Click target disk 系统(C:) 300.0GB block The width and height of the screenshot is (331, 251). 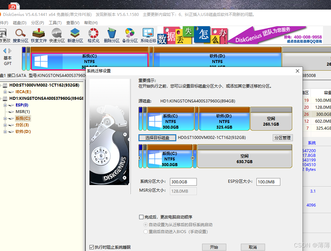(x=170, y=156)
